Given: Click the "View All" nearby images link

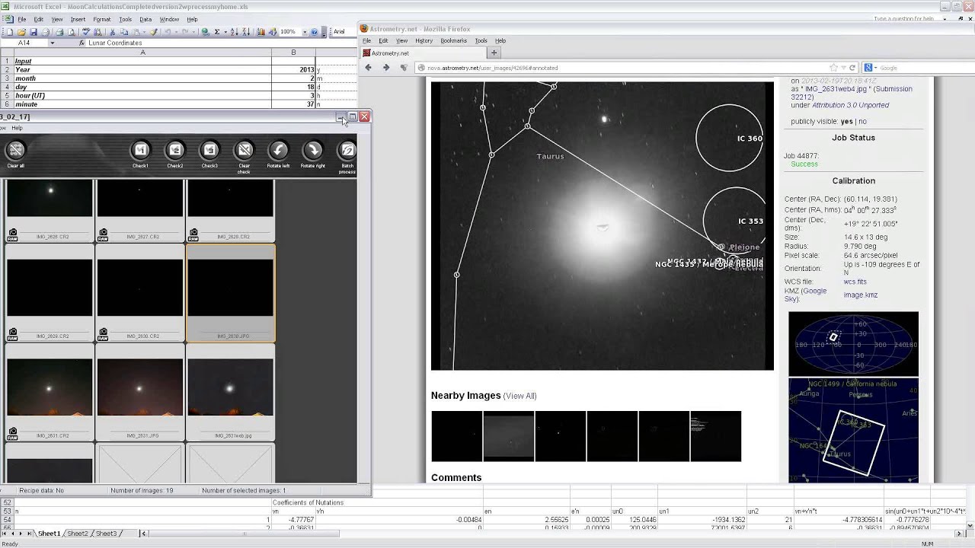Looking at the screenshot, I should (520, 396).
